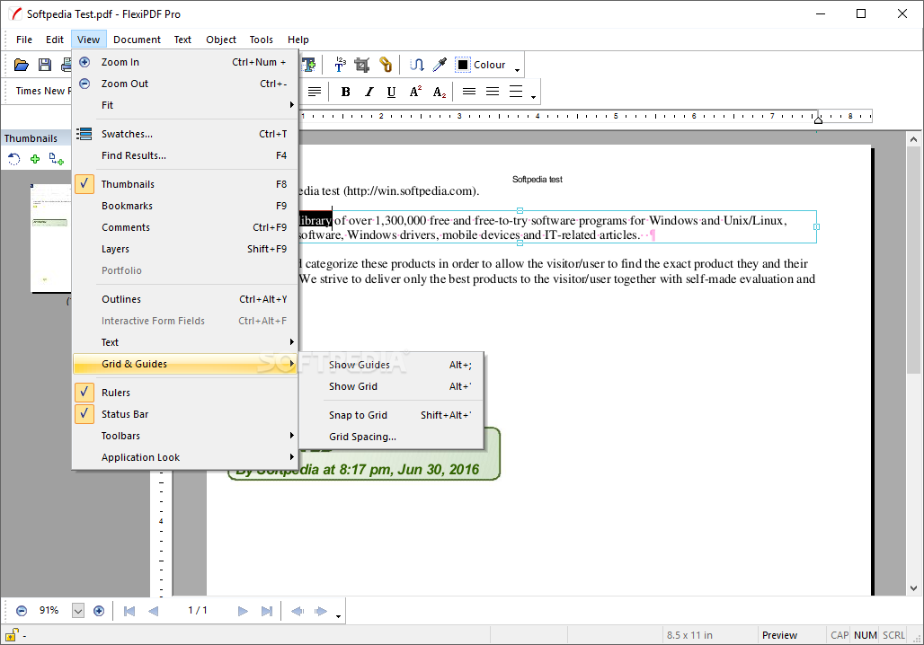Click previous view back arrow
Screen dimensions: 924x645
pyautogui.click(x=298, y=611)
